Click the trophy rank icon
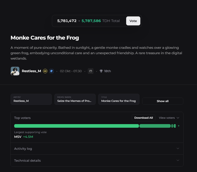Screen dimensions: 197x172 point(101,71)
